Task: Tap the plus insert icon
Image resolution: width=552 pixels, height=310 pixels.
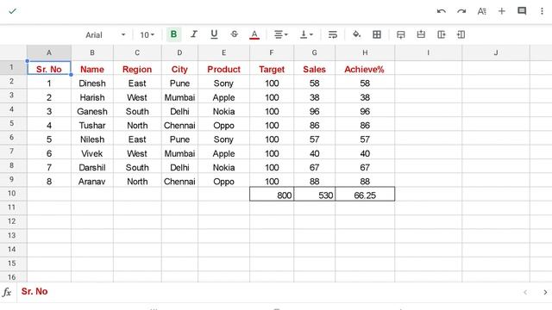Action: pyautogui.click(x=502, y=11)
